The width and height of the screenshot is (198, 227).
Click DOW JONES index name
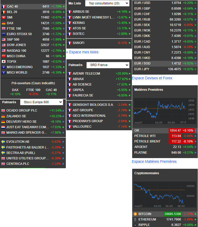point(16,45)
